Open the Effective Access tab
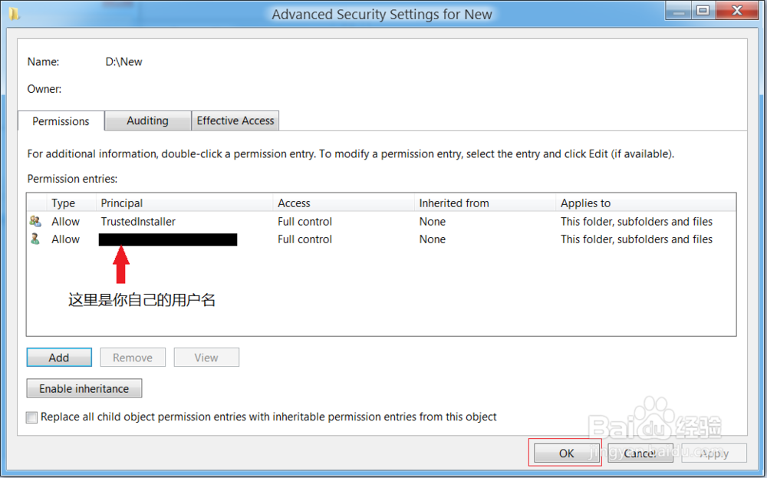This screenshot has height=478, width=767. pyautogui.click(x=235, y=121)
